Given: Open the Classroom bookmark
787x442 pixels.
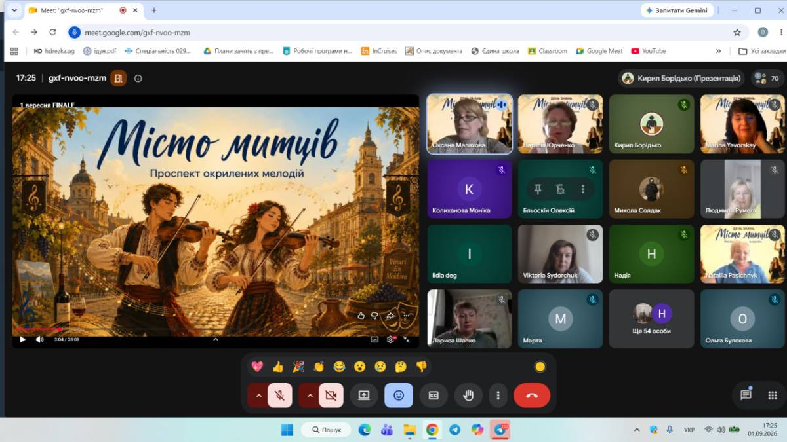Looking at the screenshot, I should tap(548, 51).
